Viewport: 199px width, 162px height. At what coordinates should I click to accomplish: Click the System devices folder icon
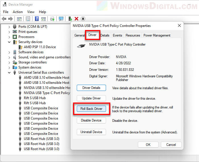coord(15,67)
